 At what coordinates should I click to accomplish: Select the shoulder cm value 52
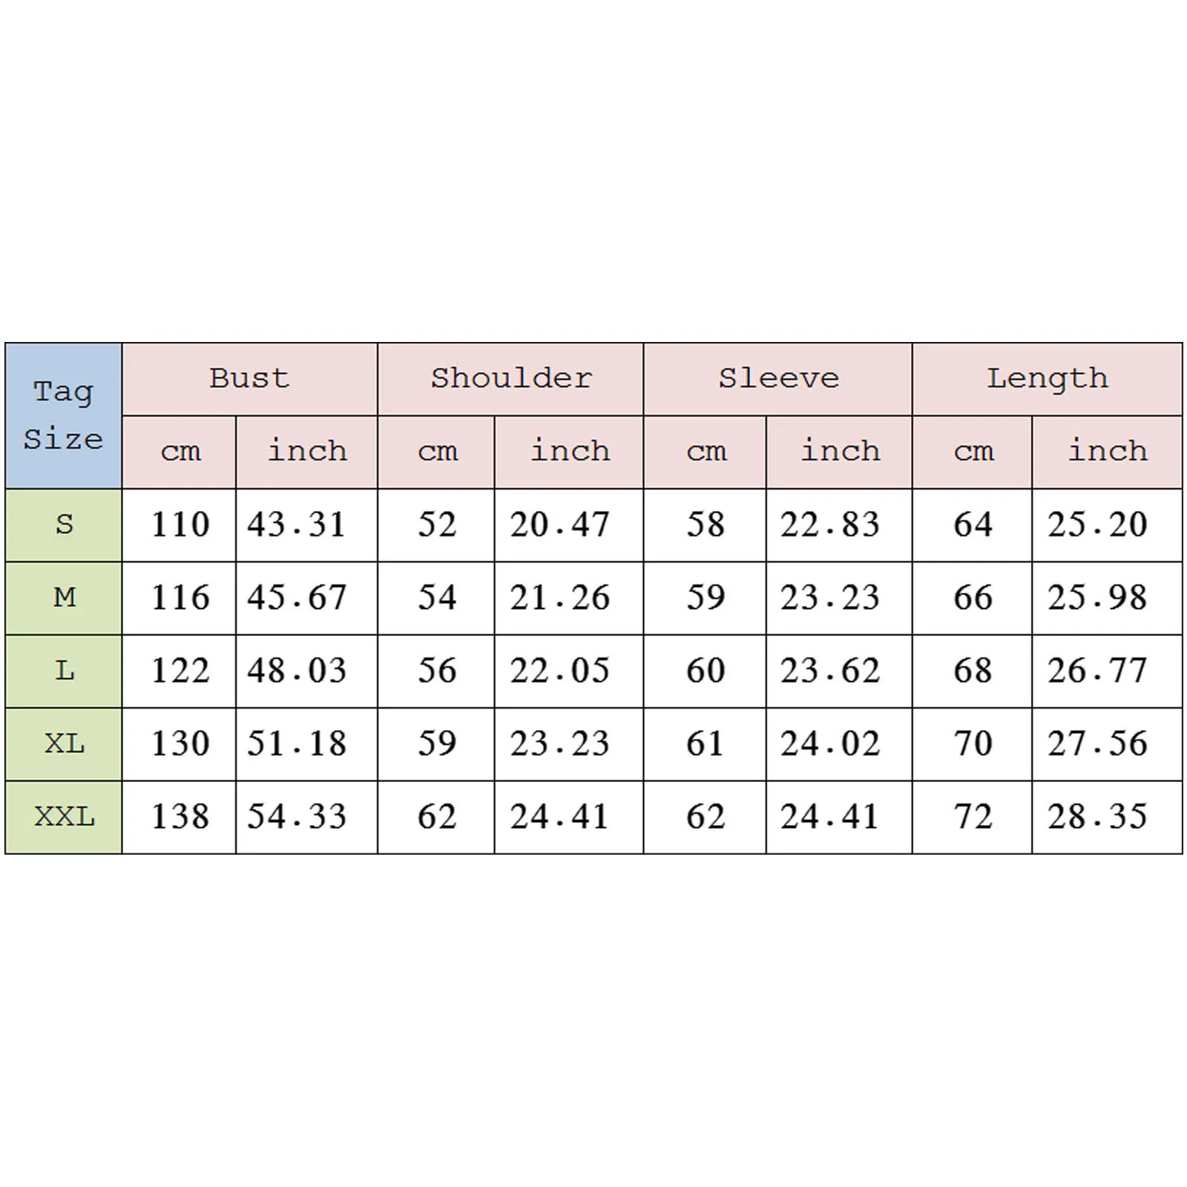(436, 525)
